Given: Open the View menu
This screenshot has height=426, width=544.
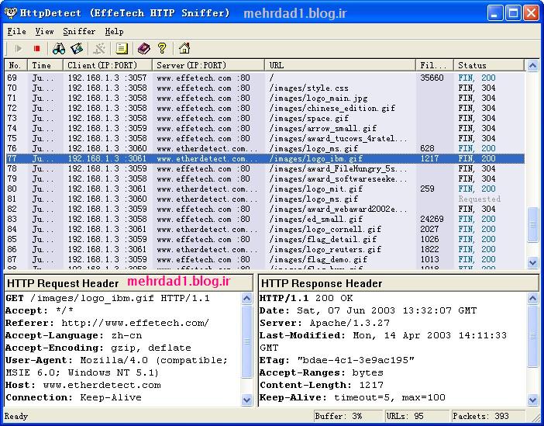Looking at the screenshot, I should coord(44,32).
